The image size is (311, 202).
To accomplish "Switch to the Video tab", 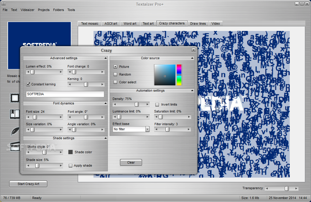I will (x=216, y=24).
